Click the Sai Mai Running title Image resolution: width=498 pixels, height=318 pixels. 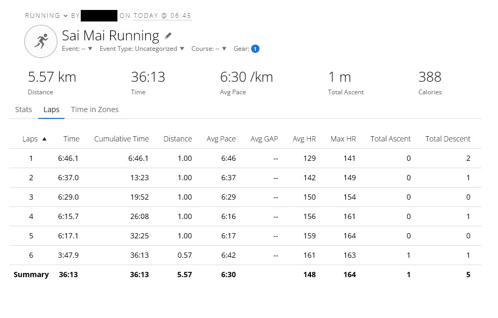point(111,36)
